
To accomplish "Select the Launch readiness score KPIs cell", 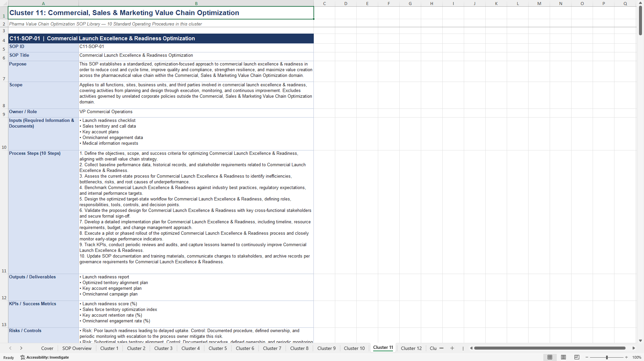I will (196, 314).
